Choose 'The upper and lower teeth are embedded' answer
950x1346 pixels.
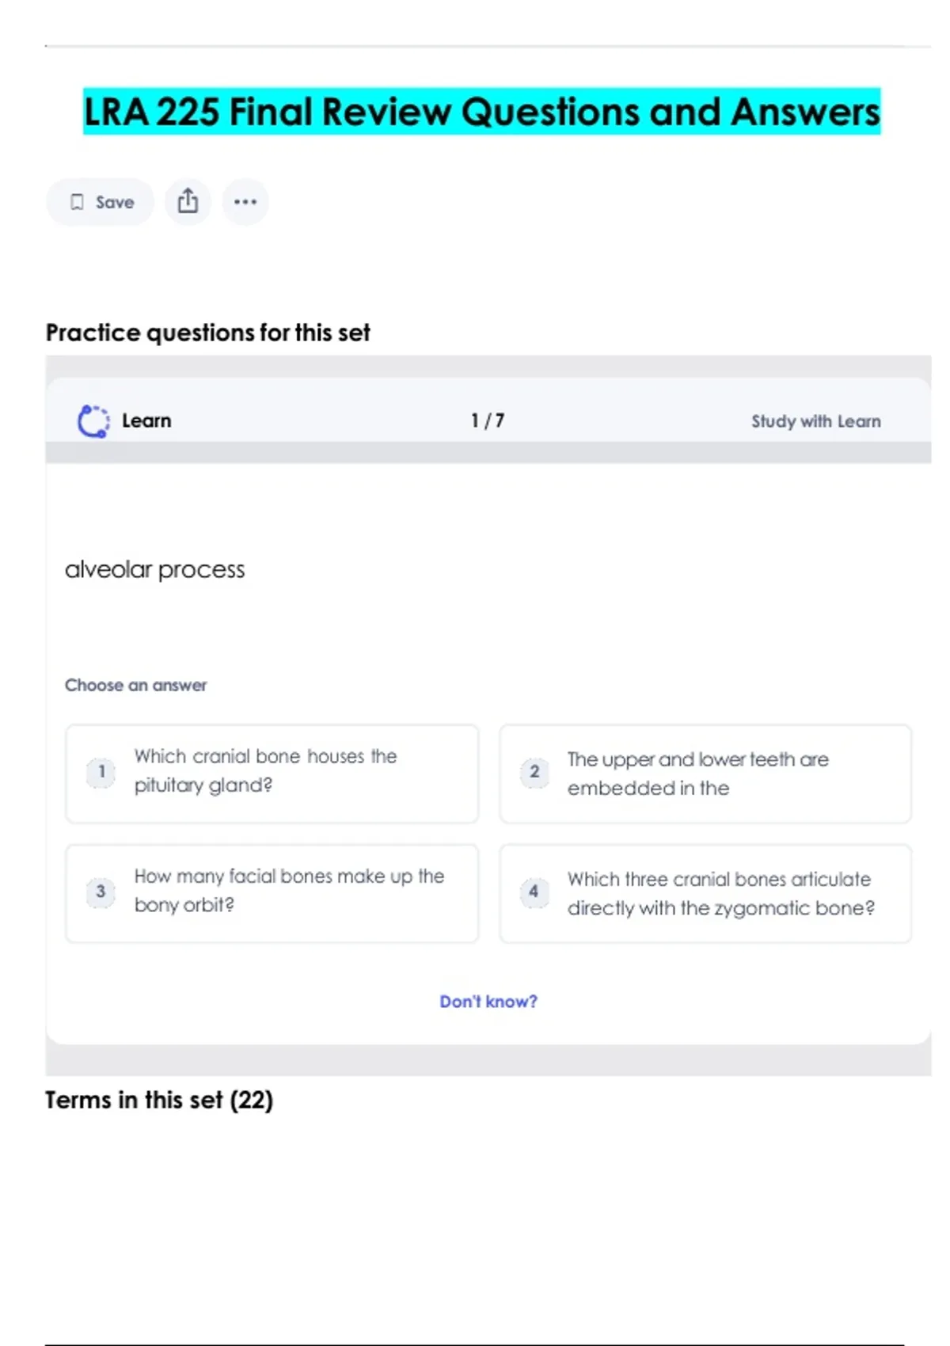coord(697,774)
